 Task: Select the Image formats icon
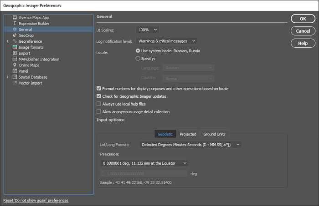point(15,47)
